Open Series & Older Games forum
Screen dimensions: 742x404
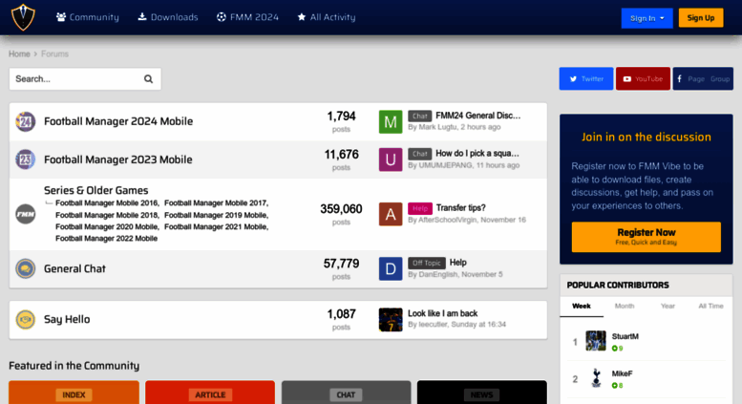pyautogui.click(x=96, y=190)
